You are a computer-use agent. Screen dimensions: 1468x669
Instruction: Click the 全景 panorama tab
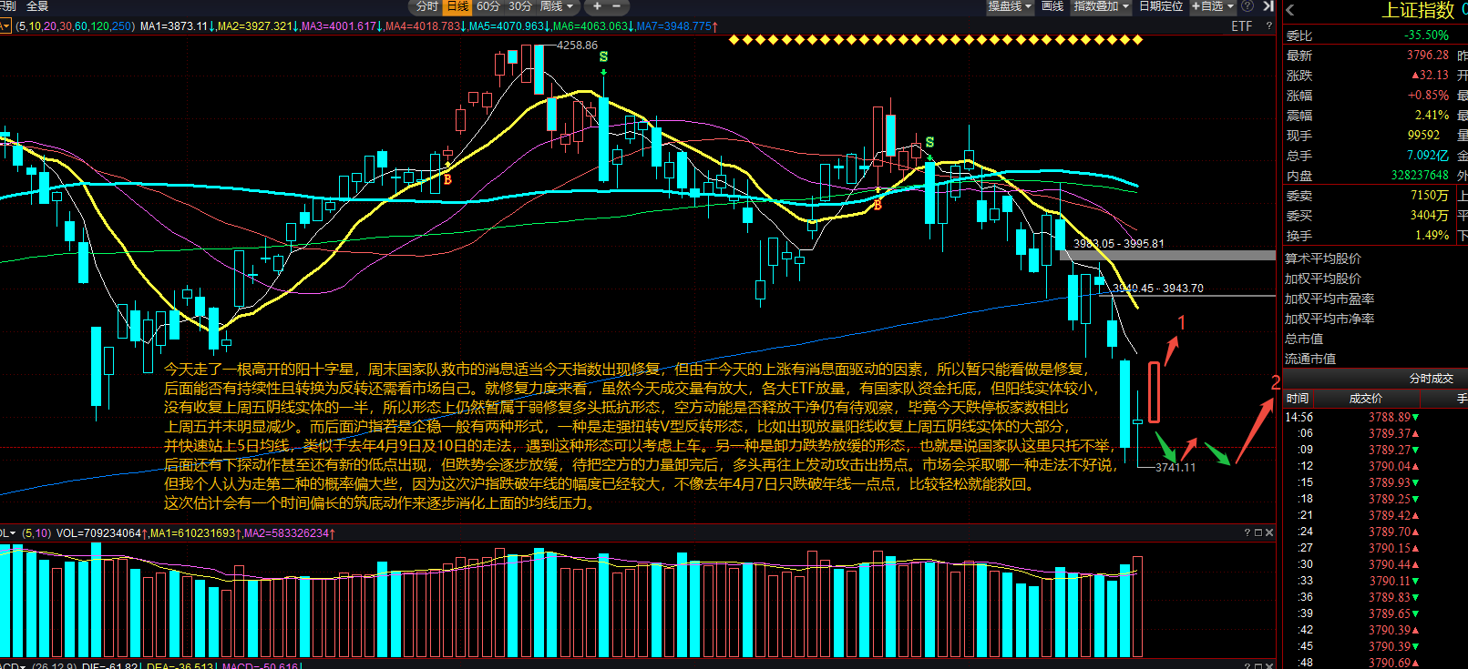(x=37, y=6)
